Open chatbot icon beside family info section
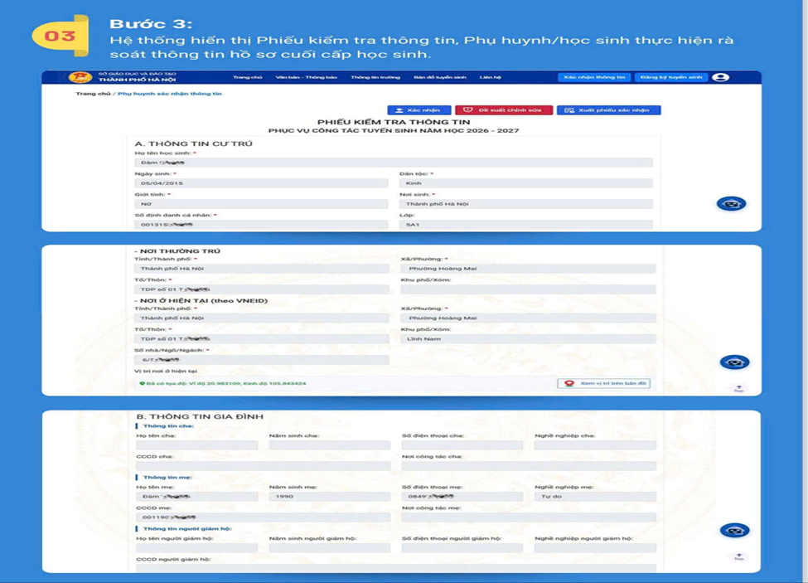This screenshot has height=583, width=808. 734,531
